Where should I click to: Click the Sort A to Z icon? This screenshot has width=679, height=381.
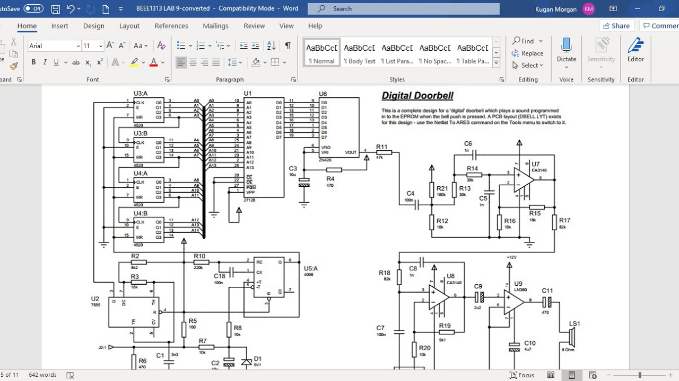click(x=271, y=46)
